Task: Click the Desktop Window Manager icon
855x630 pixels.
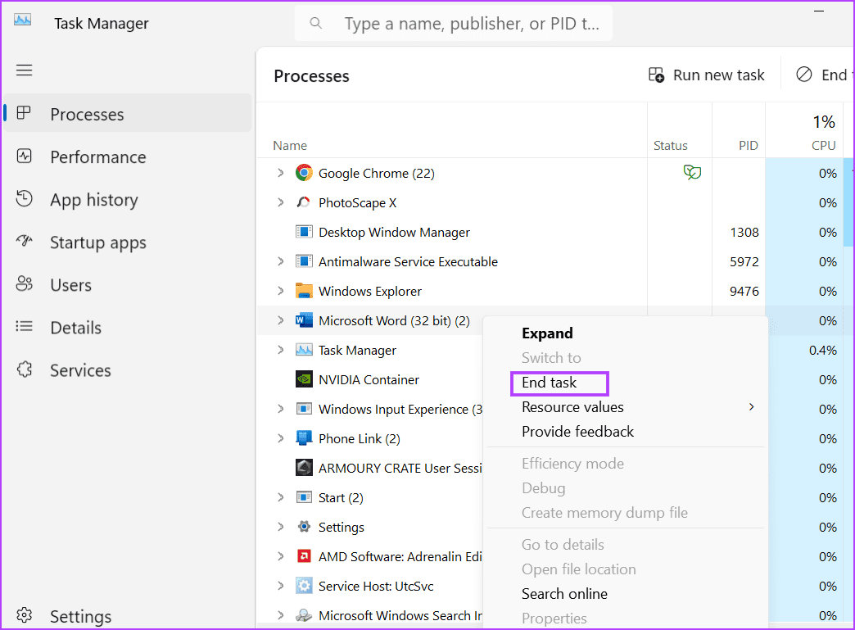Action: pyautogui.click(x=305, y=232)
